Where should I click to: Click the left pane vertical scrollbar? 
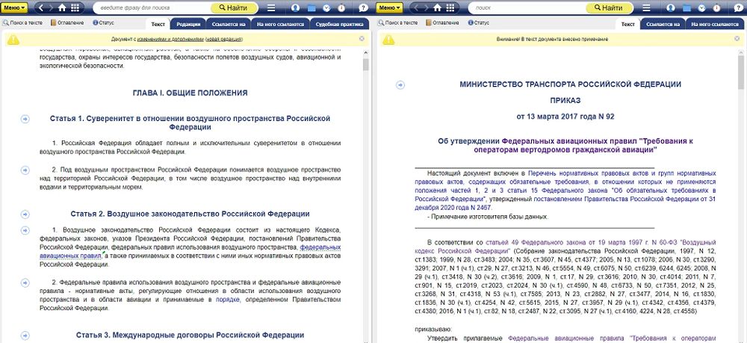point(366,187)
